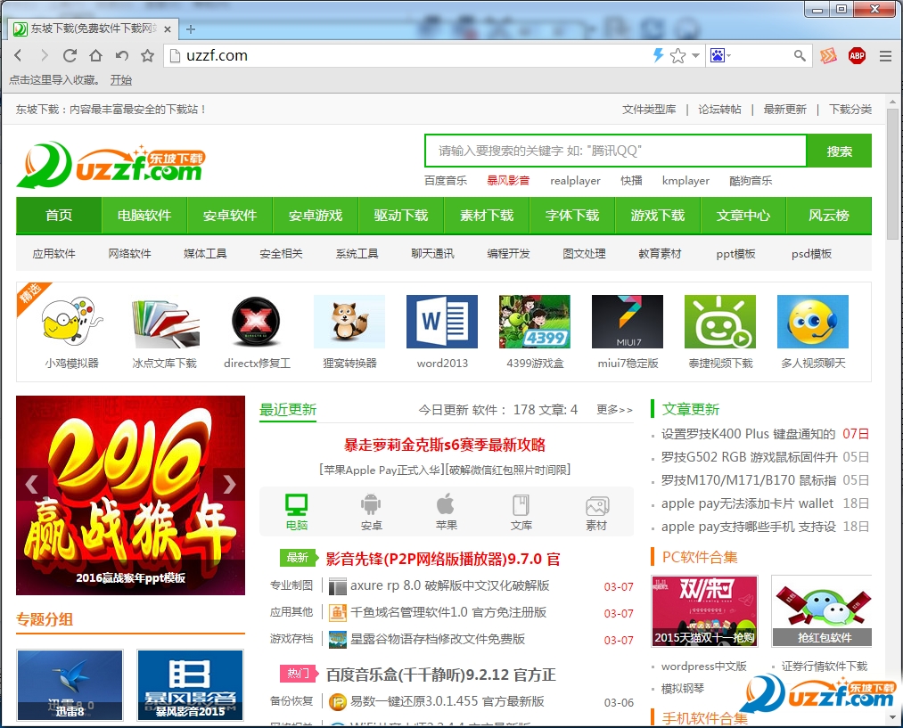The image size is (903, 728).
Task: Switch to 素材 category tab
Action: click(596, 511)
